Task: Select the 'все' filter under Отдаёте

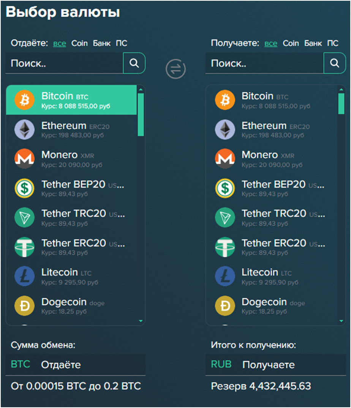Action: click(x=60, y=43)
